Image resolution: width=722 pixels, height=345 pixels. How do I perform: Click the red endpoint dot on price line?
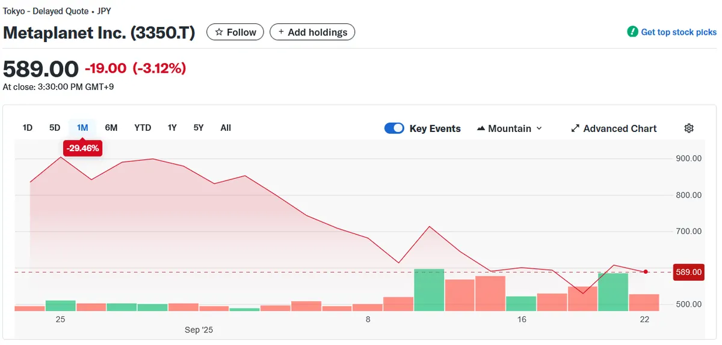[x=646, y=272]
